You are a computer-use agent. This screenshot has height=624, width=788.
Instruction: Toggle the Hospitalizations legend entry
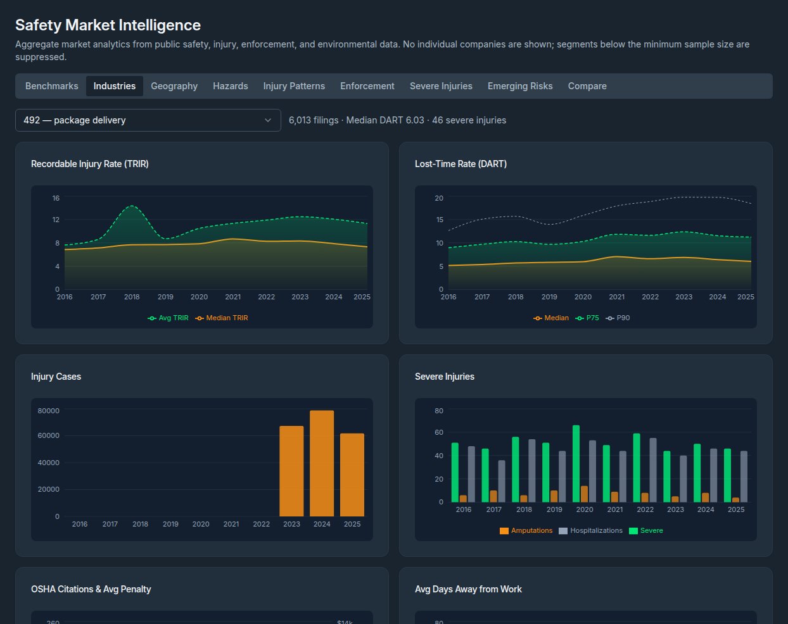tap(590, 530)
